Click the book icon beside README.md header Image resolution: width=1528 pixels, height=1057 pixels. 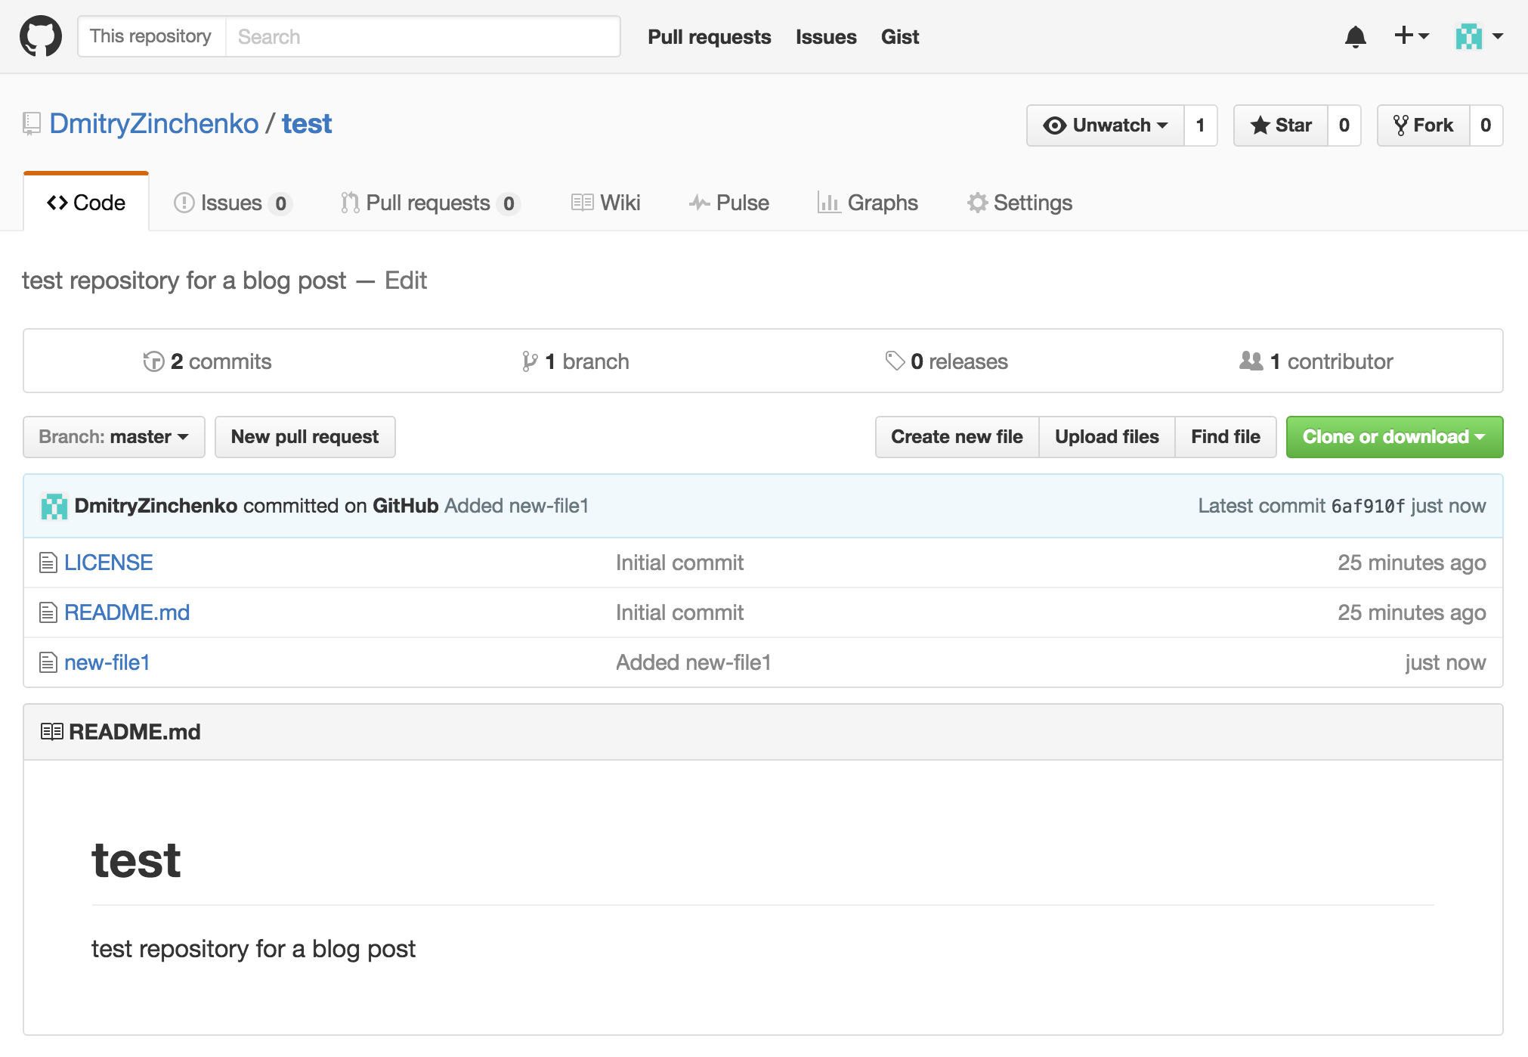coord(51,731)
